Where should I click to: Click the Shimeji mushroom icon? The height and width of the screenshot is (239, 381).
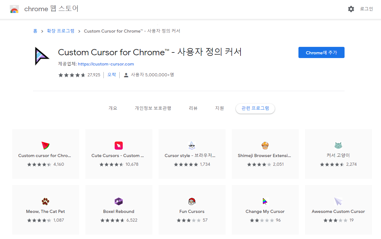(265, 145)
